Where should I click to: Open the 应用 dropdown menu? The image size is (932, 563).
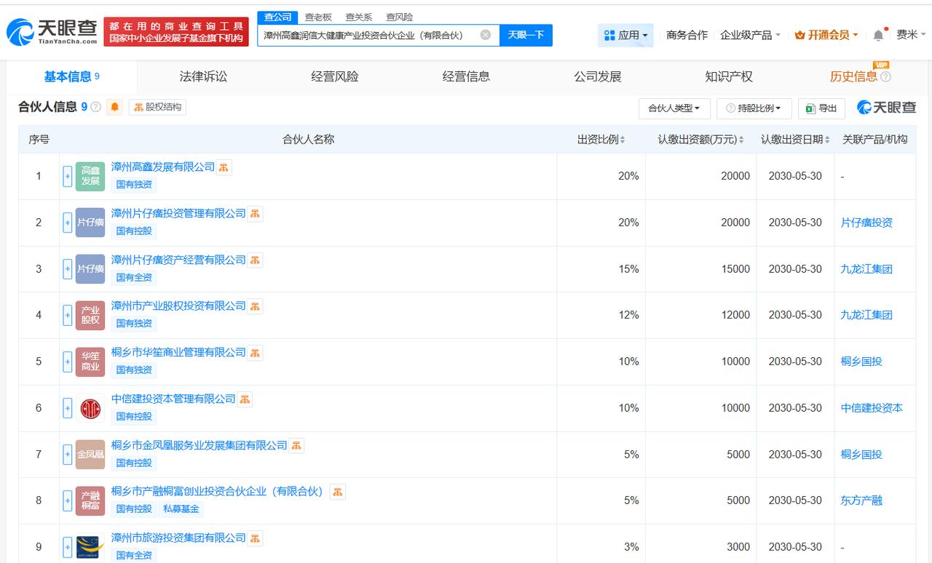pos(626,35)
